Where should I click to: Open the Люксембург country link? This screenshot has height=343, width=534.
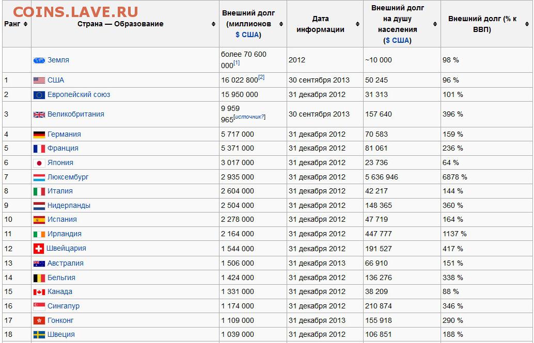click(x=68, y=177)
